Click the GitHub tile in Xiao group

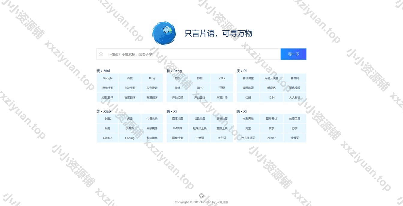click(108, 138)
